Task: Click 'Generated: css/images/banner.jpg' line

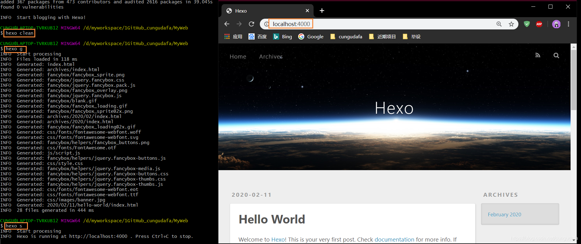Action: [x=61, y=200]
